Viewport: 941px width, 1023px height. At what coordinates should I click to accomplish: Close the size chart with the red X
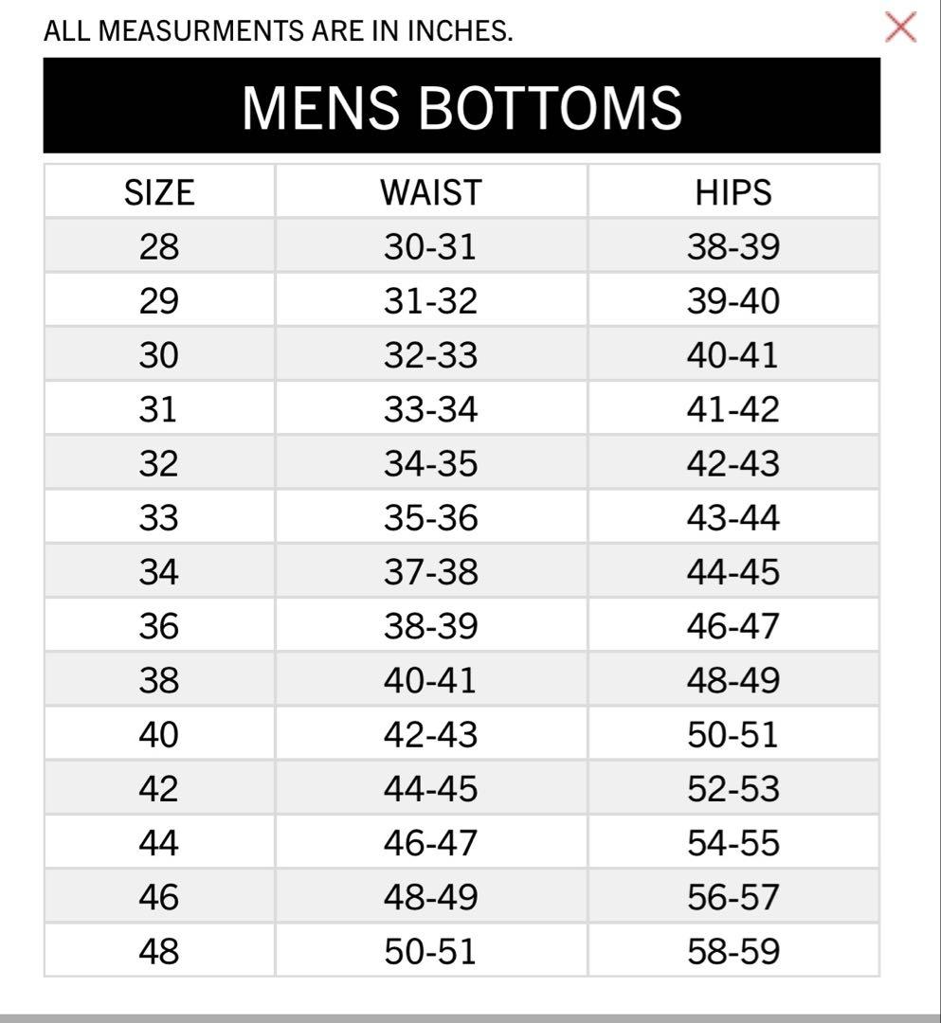click(900, 27)
